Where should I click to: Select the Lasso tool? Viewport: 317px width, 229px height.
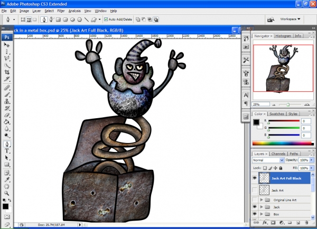click(7, 59)
